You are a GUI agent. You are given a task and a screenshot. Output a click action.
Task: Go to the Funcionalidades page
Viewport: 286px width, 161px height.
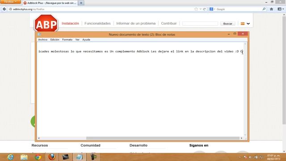(97, 23)
